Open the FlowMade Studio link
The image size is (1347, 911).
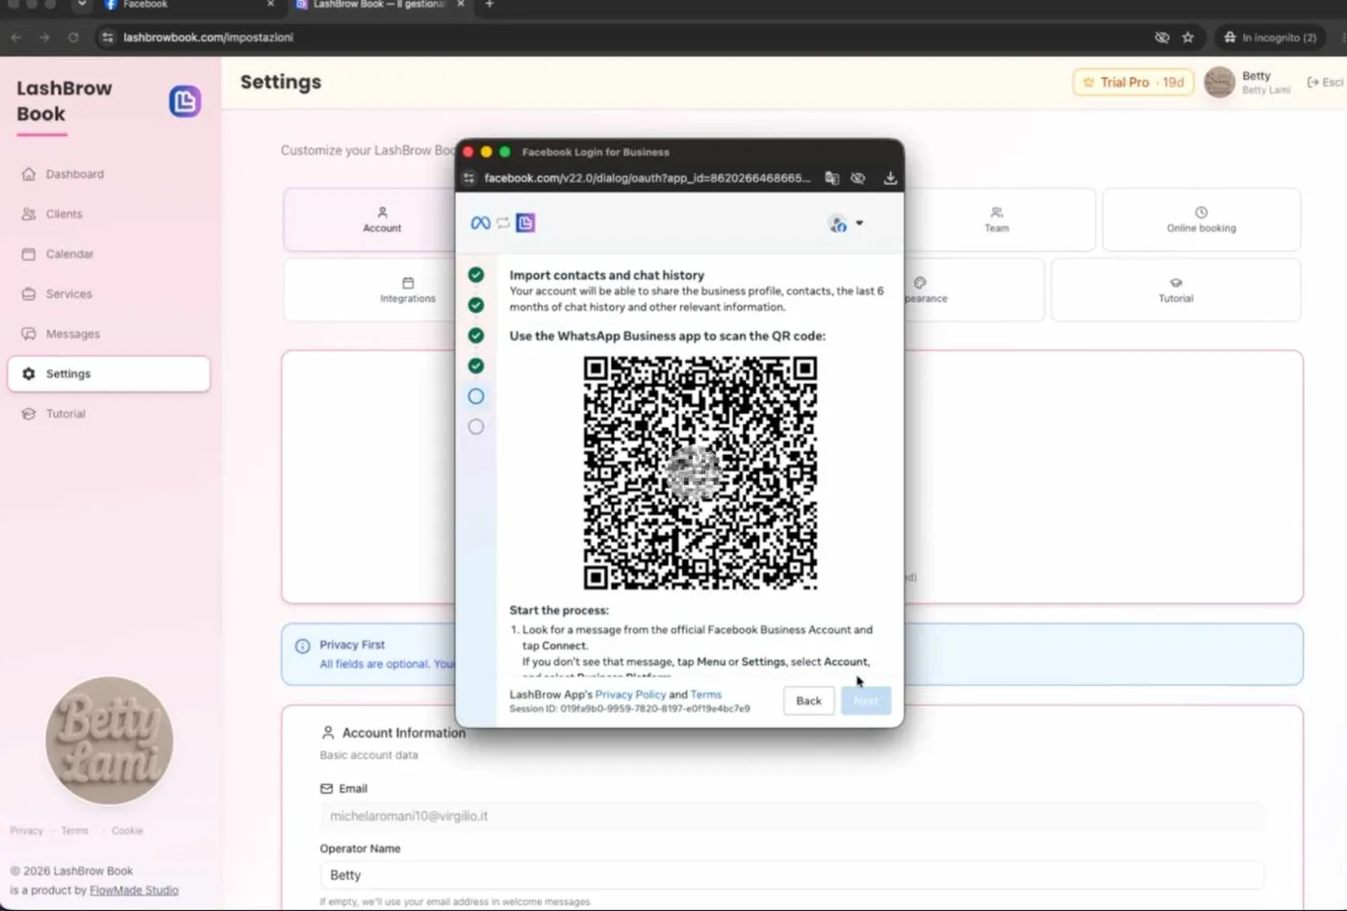coord(134,890)
